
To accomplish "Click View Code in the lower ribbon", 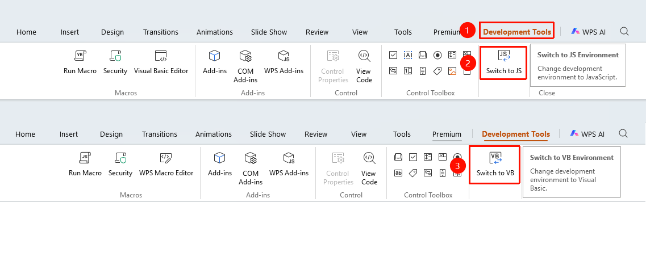I will [x=369, y=168].
